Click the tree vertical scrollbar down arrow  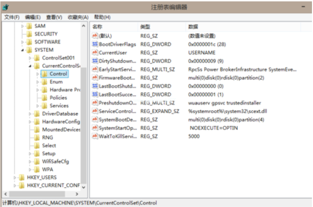point(84,187)
